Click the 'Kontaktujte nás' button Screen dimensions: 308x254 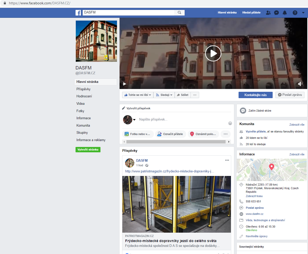click(256, 95)
